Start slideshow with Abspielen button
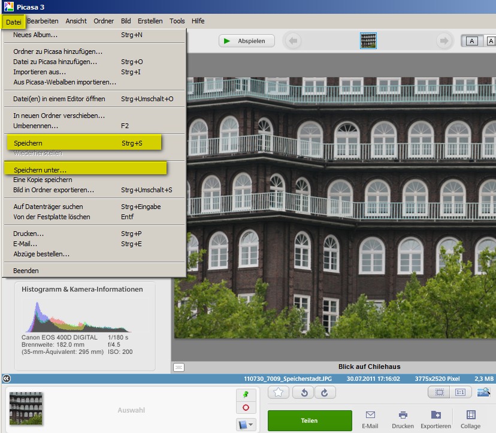 246,41
